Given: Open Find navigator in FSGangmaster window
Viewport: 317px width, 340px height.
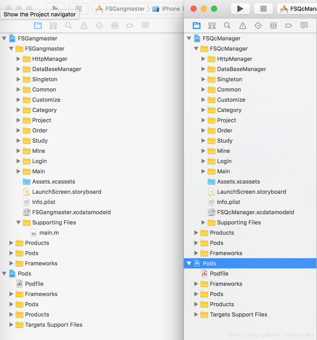Looking at the screenshot, I should tap(68, 26).
